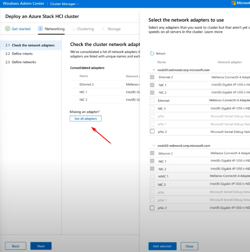Check the node02 pNic 2 checkbox
The height and width of the screenshot is (252, 250).
[152, 208]
